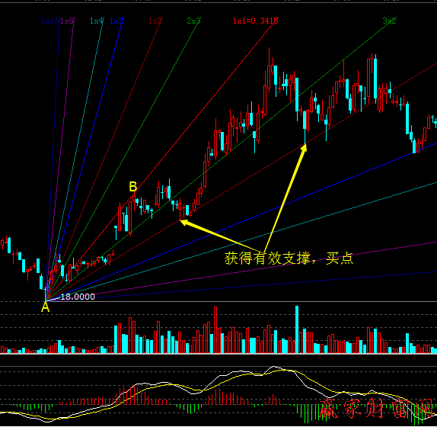Click the yellow point A marker
The height and width of the screenshot is (427, 437).
[x=45, y=308]
